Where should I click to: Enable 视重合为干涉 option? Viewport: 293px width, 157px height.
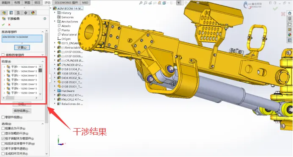click(3, 129)
